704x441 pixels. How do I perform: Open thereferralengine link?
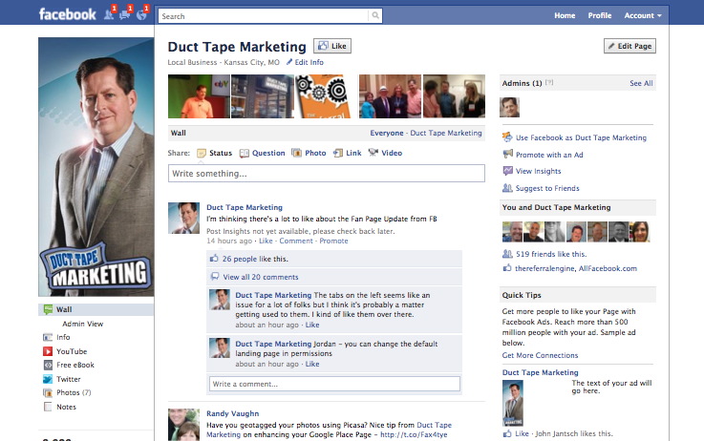(x=544, y=268)
